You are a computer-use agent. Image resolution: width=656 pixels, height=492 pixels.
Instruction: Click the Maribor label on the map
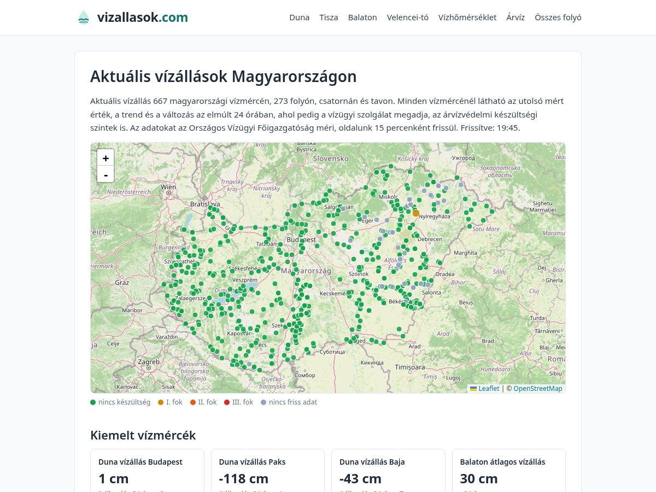(x=132, y=310)
